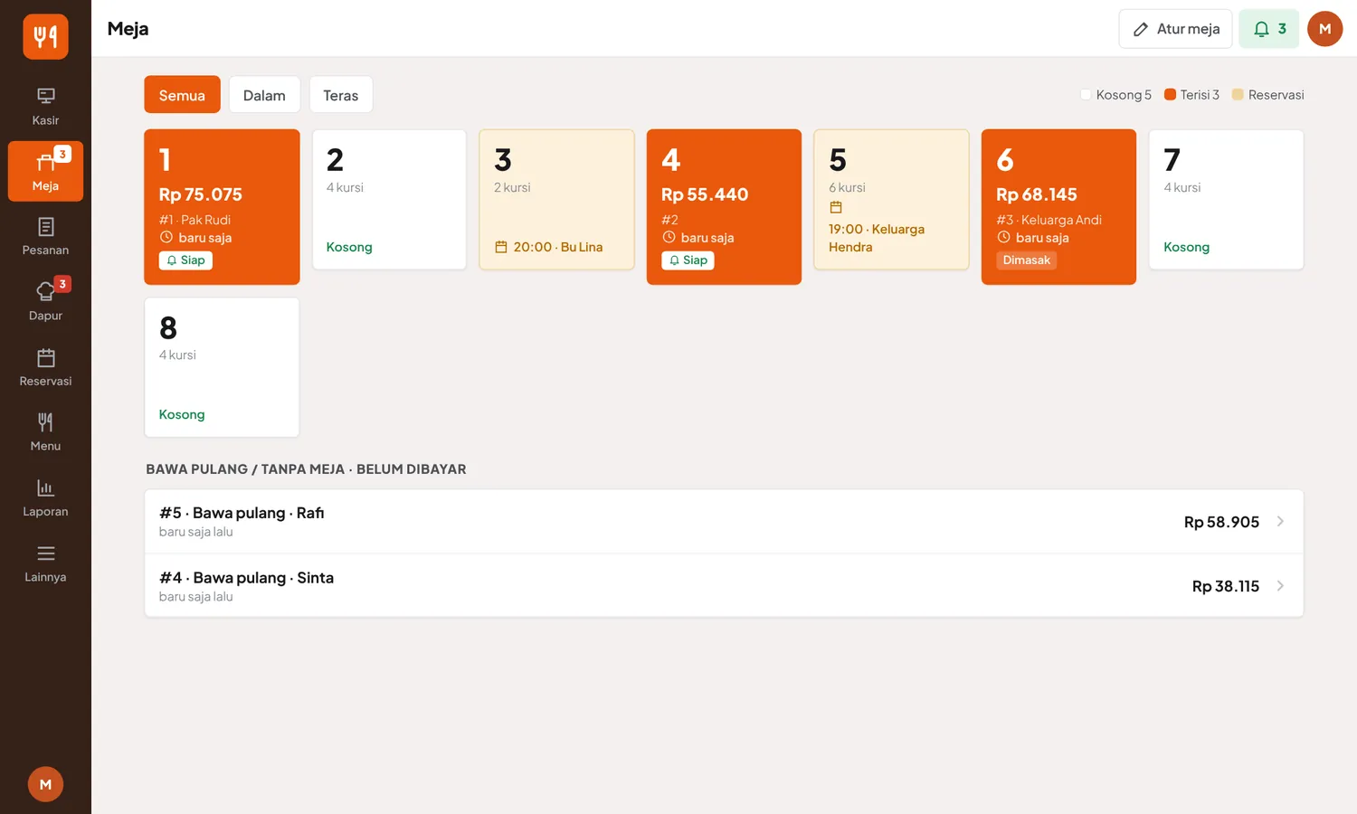Click the Reservasi legend entry
This screenshot has width=1357, height=814.
(1267, 94)
